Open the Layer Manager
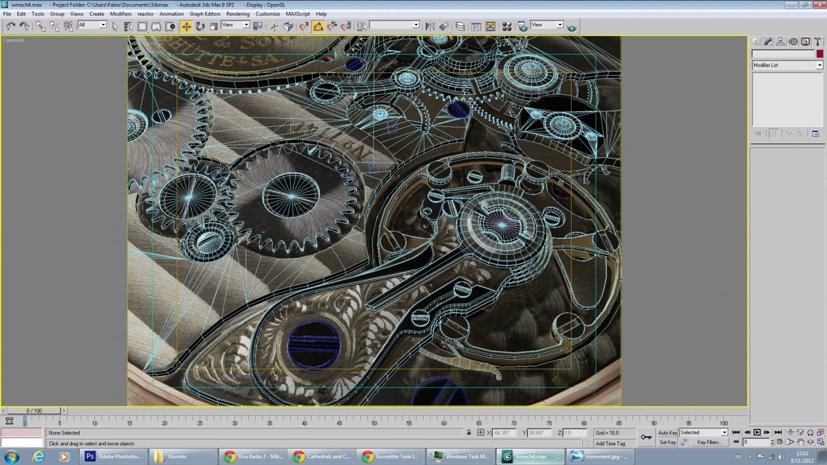The width and height of the screenshot is (827, 465). pyautogui.click(x=460, y=27)
